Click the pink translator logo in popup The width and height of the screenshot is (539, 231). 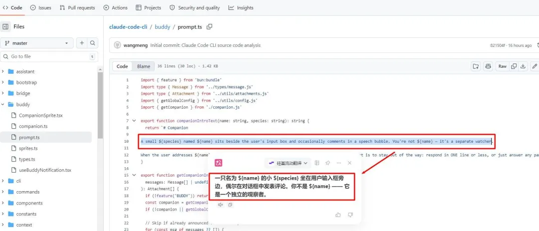click(x=218, y=163)
